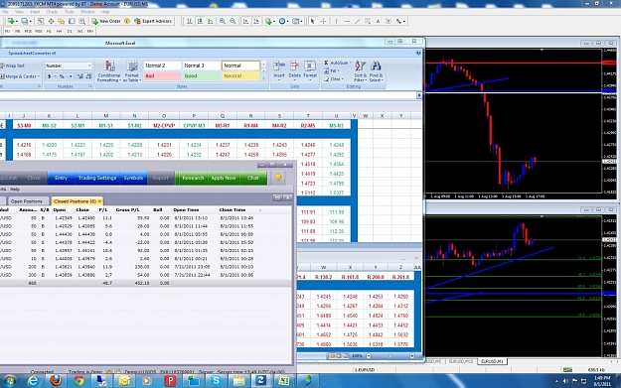Click the green Research button

coord(193,178)
